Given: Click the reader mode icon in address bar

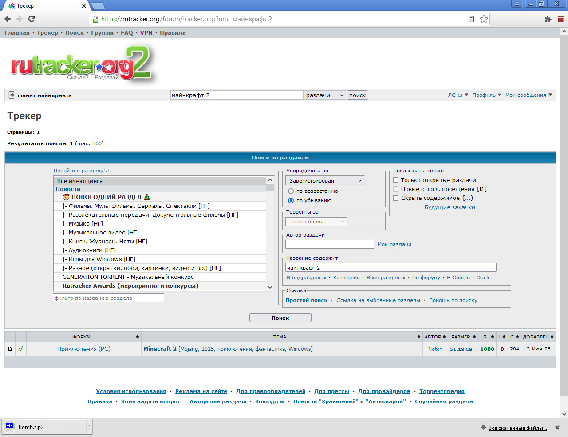Looking at the screenshot, I should (471, 19).
